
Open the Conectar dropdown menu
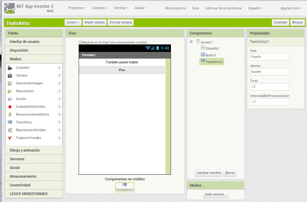coord(100,8)
